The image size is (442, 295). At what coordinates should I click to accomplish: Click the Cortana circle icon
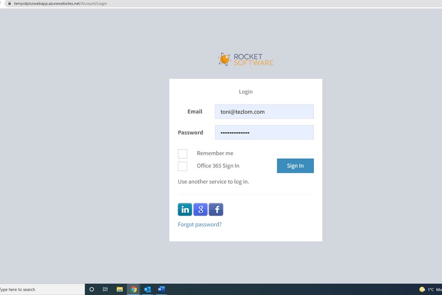(91, 290)
